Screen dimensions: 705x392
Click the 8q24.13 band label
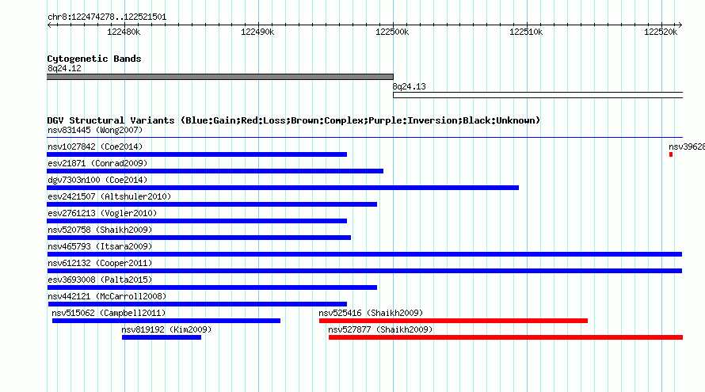pos(409,87)
